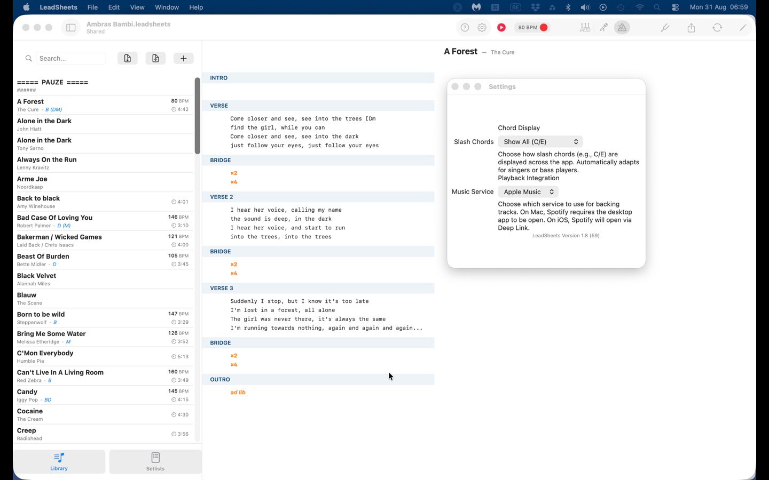Open the View menu
The image size is (769, 480).
[x=137, y=7]
